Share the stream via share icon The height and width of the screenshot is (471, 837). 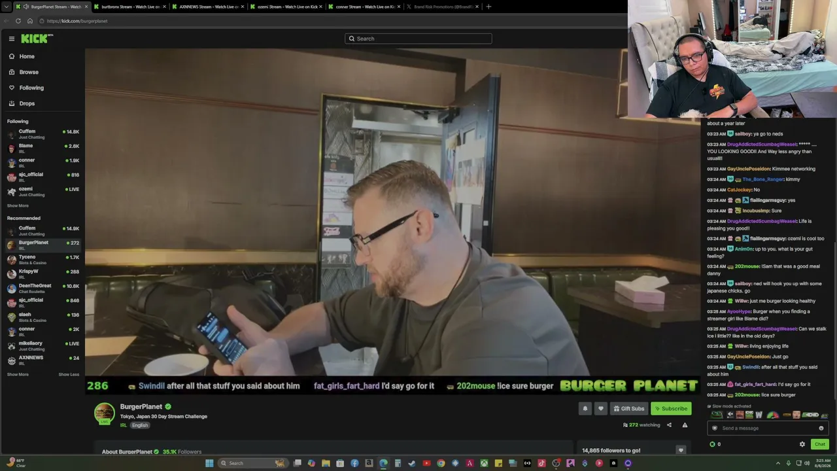click(x=669, y=425)
